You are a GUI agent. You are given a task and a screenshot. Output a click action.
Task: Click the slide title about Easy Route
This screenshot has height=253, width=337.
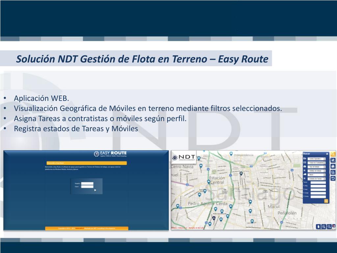[142, 59]
